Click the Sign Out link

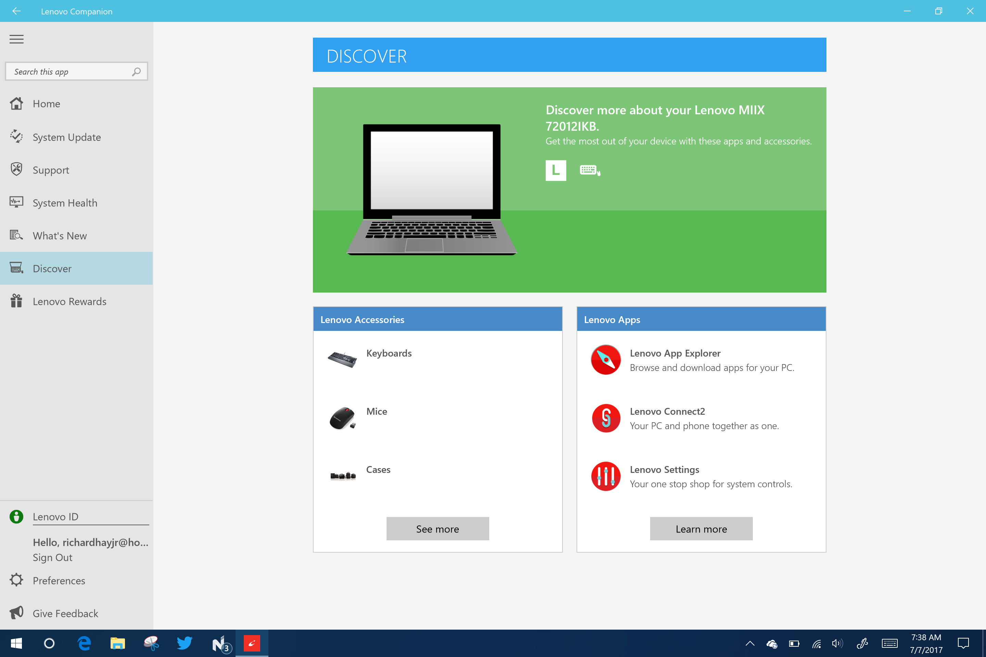tap(52, 558)
